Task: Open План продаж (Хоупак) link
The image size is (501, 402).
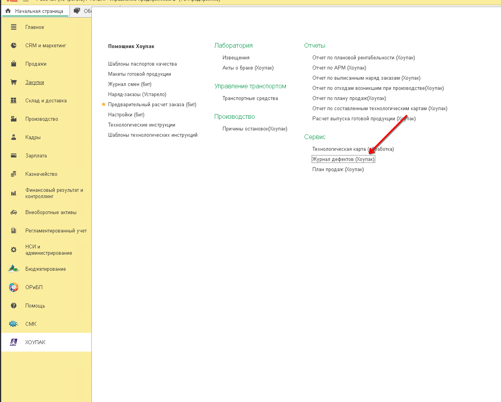Action: click(338, 169)
